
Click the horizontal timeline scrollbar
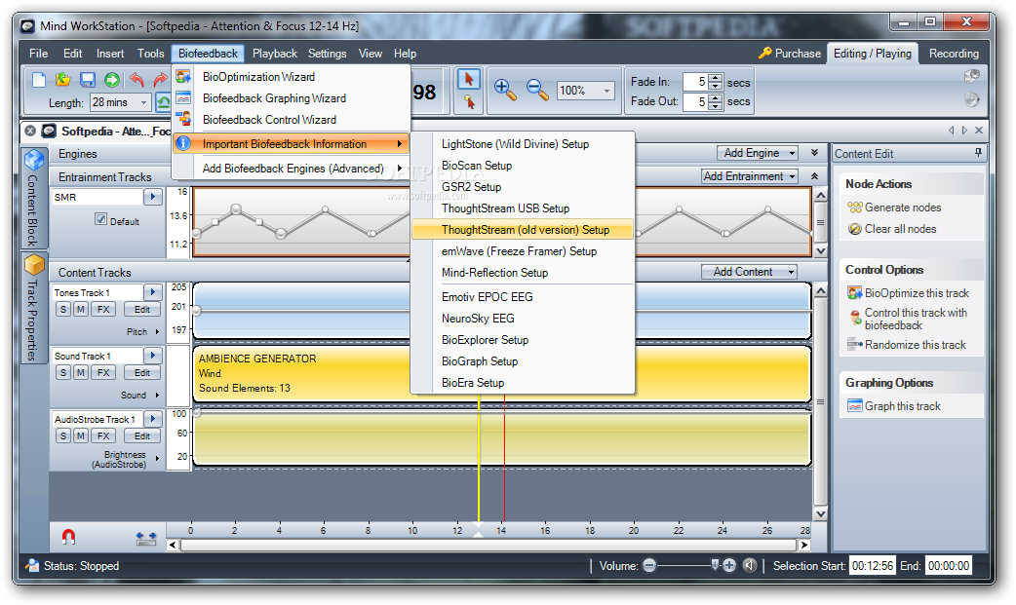pyautogui.click(x=488, y=545)
